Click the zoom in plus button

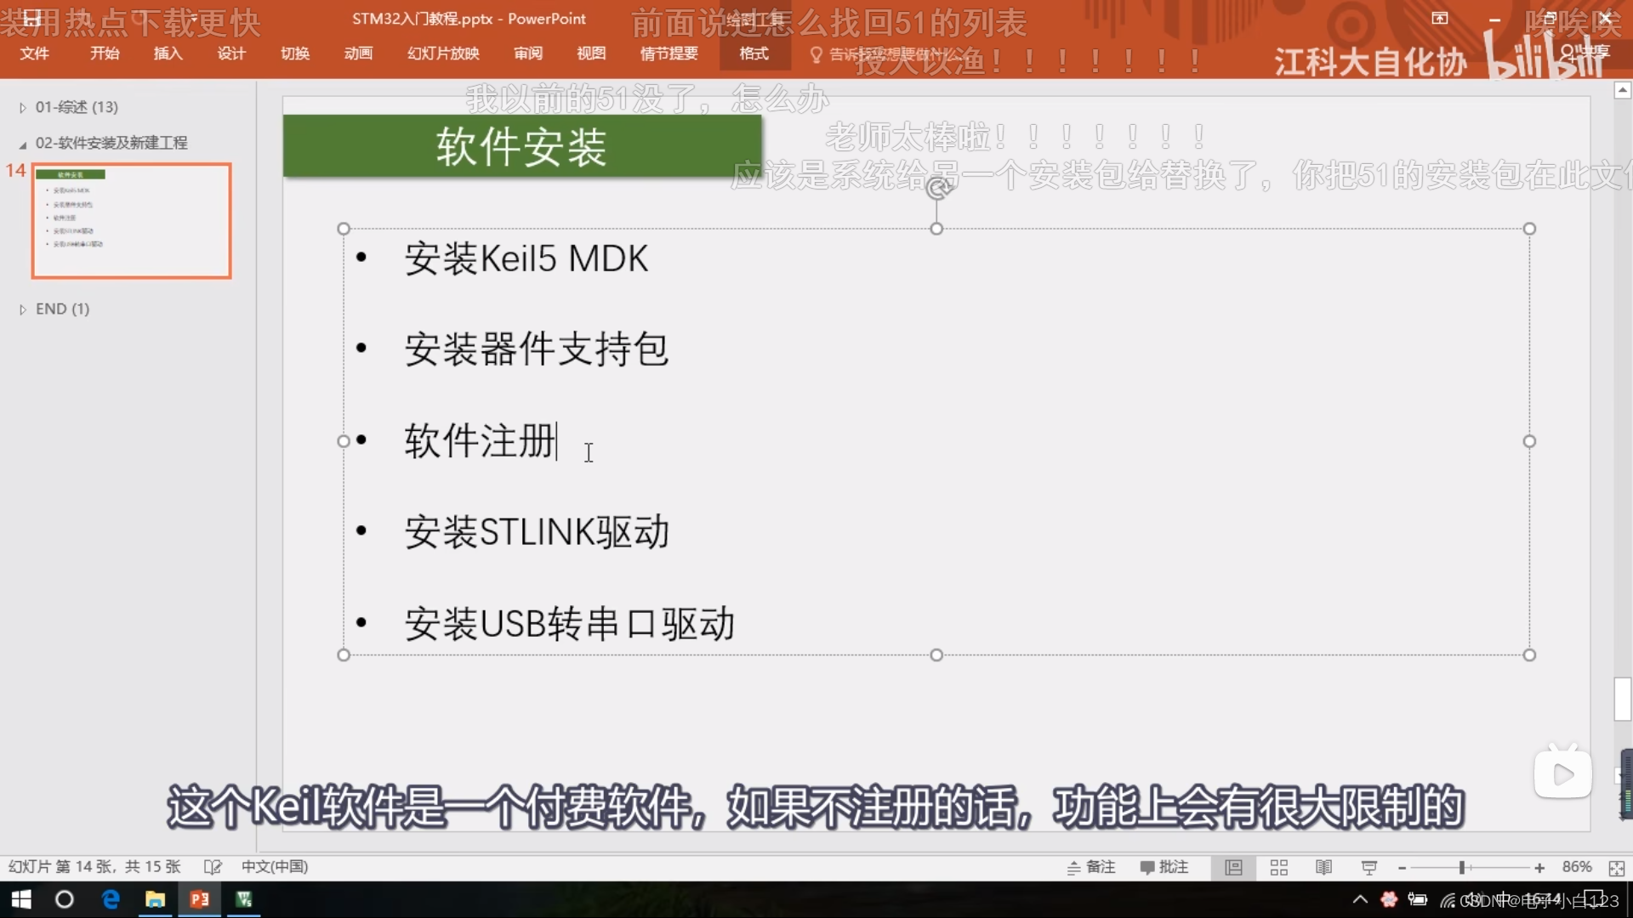pos(1539,867)
